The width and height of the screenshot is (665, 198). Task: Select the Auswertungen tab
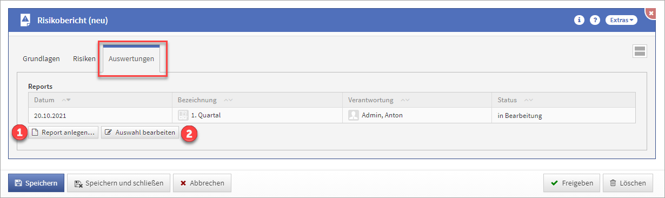pos(131,58)
